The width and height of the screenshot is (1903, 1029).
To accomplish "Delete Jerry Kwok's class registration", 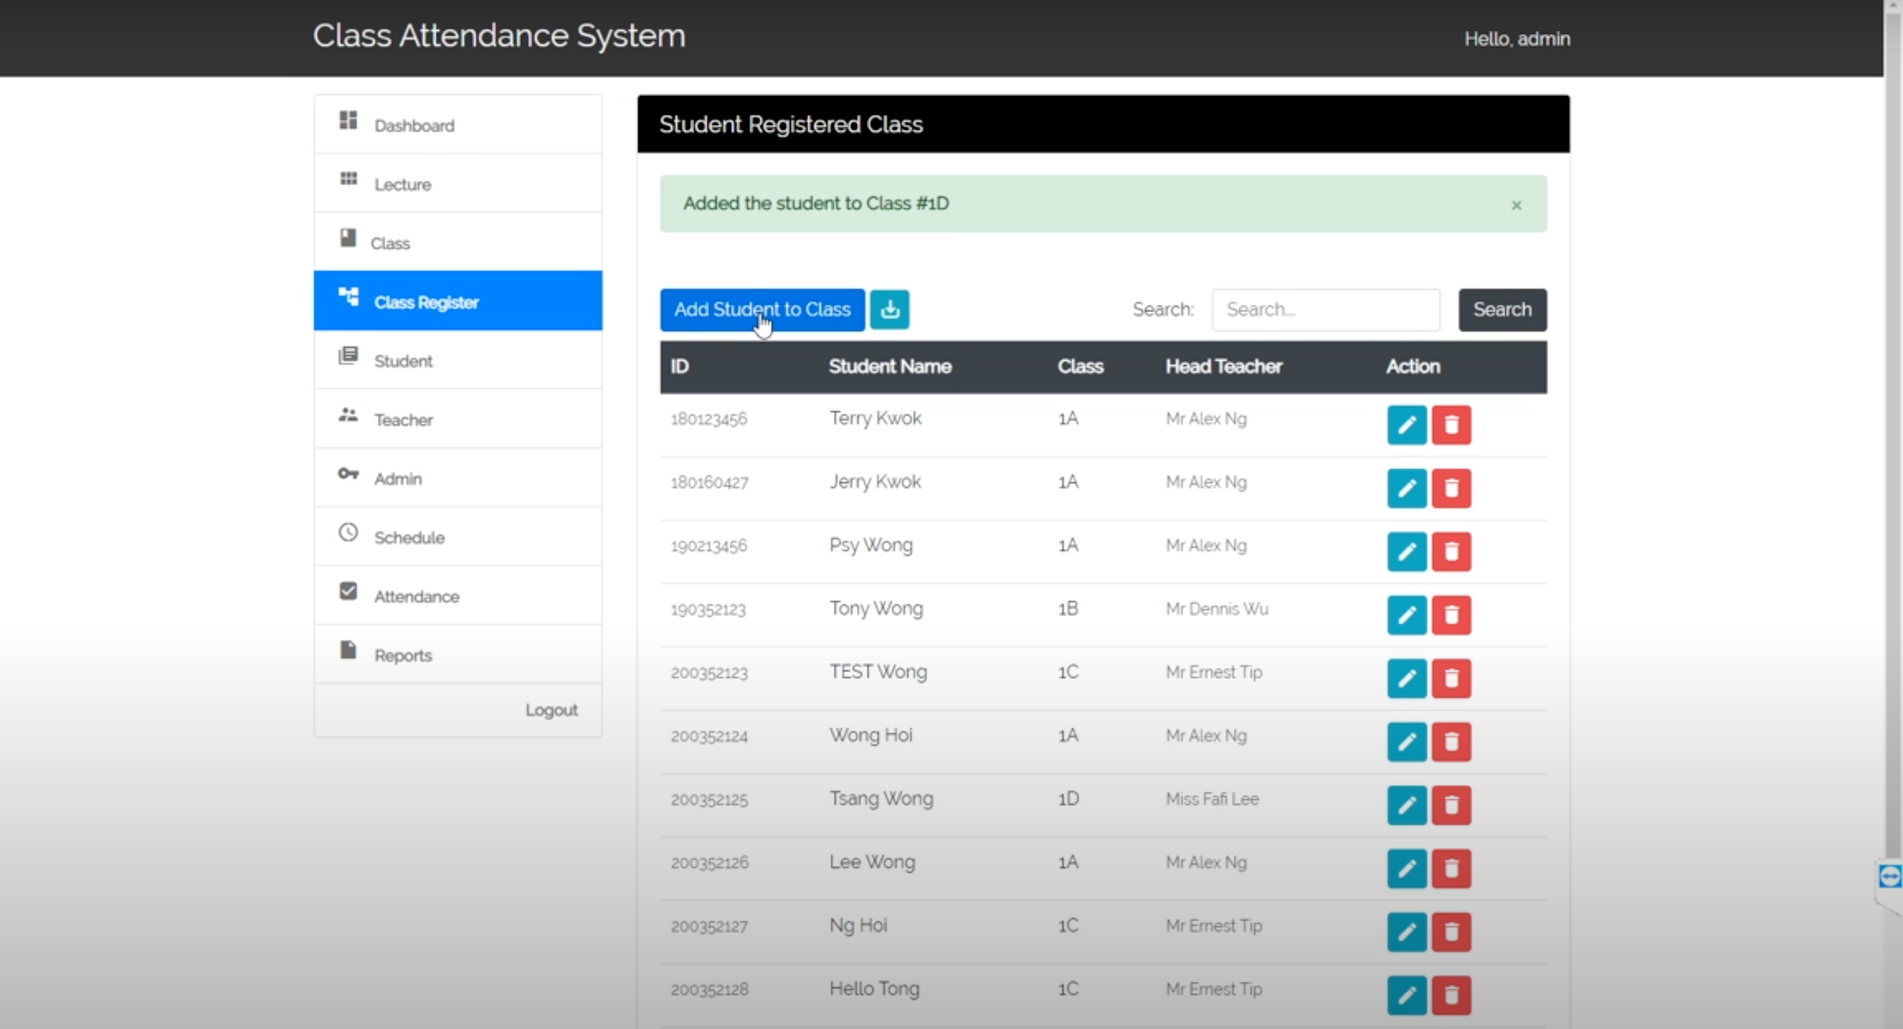I will [1451, 488].
